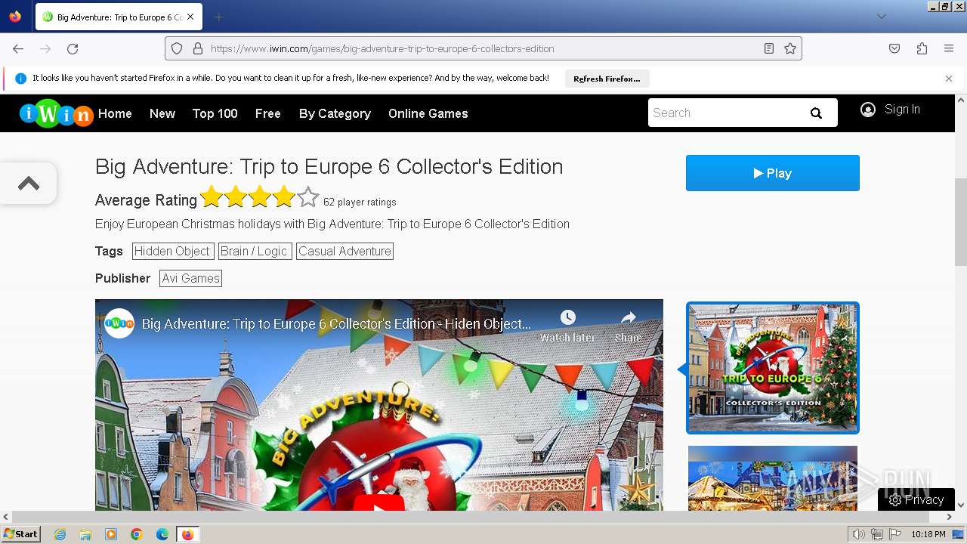Go to Home in navigation
The width and height of the screenshot is (967, 544).
click(115, 113)
